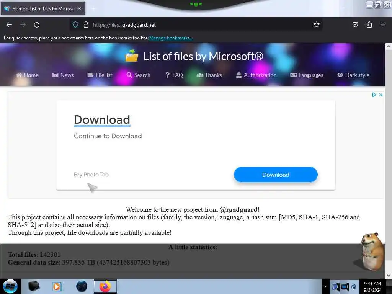Open the Manage bookmarks link
The width and height of the screenshot is (392, 294).
coord(171,38)
